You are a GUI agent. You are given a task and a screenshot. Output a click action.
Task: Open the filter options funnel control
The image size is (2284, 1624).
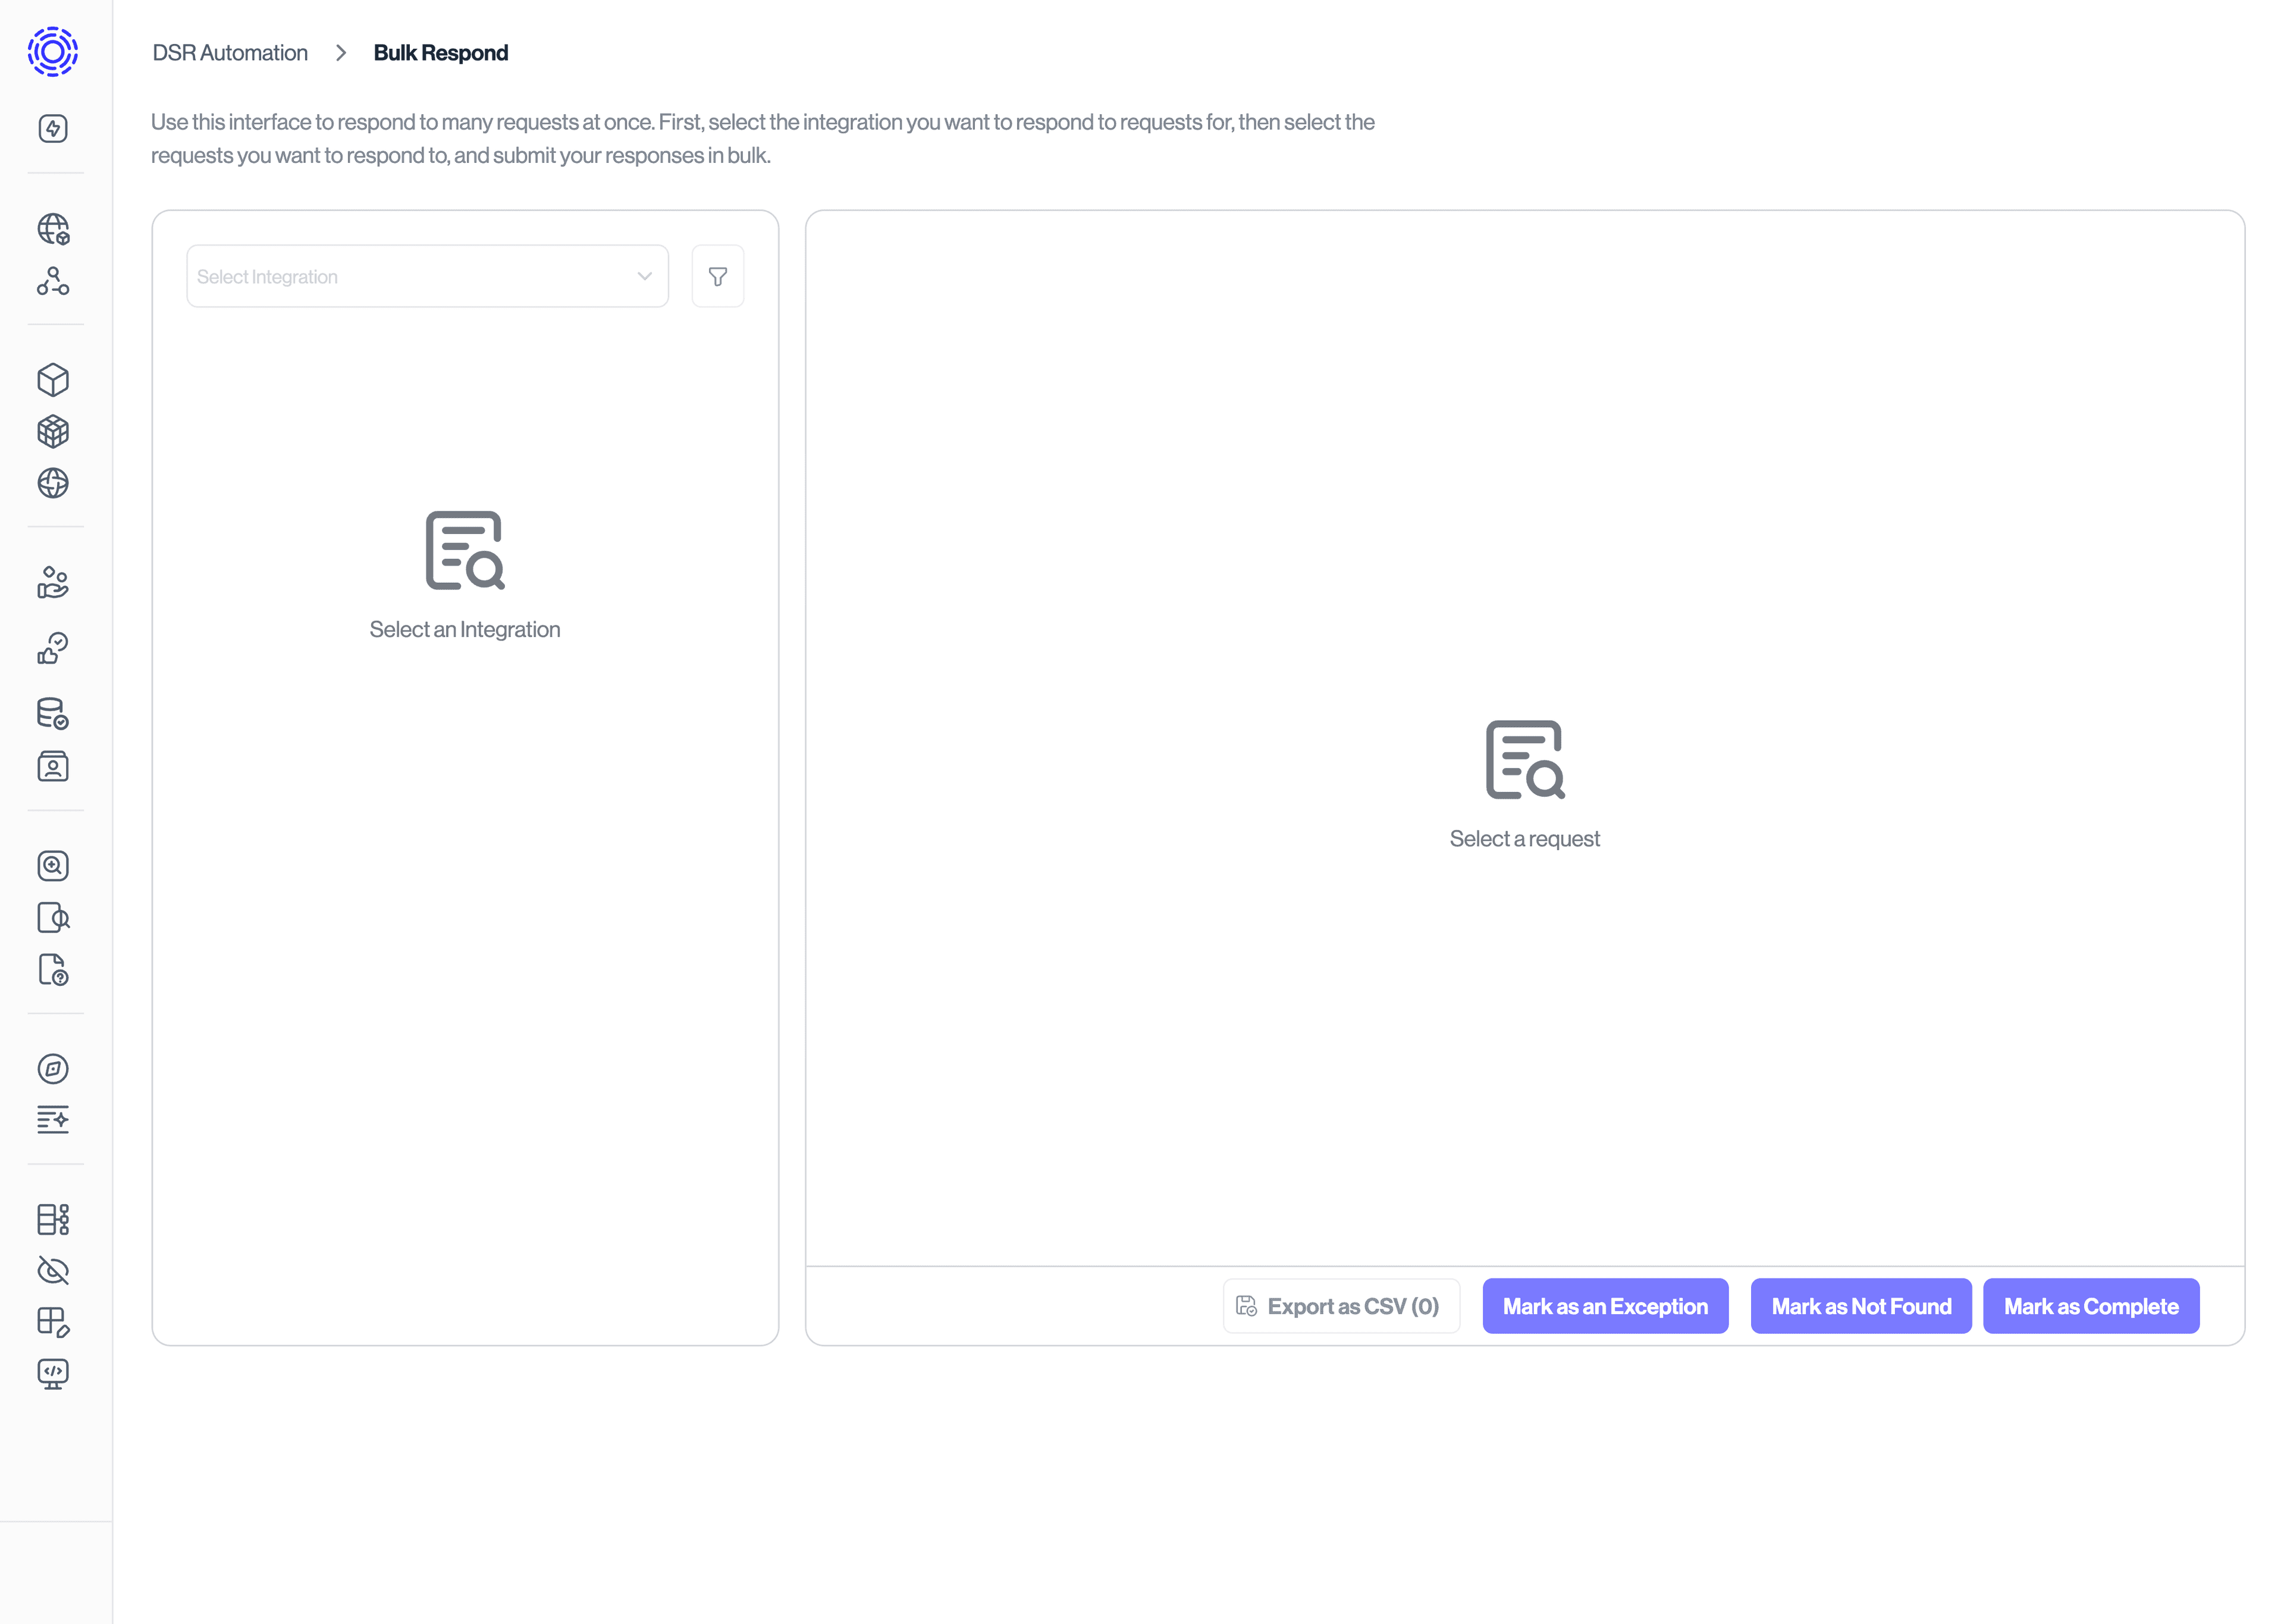click(x=717, y=276)
